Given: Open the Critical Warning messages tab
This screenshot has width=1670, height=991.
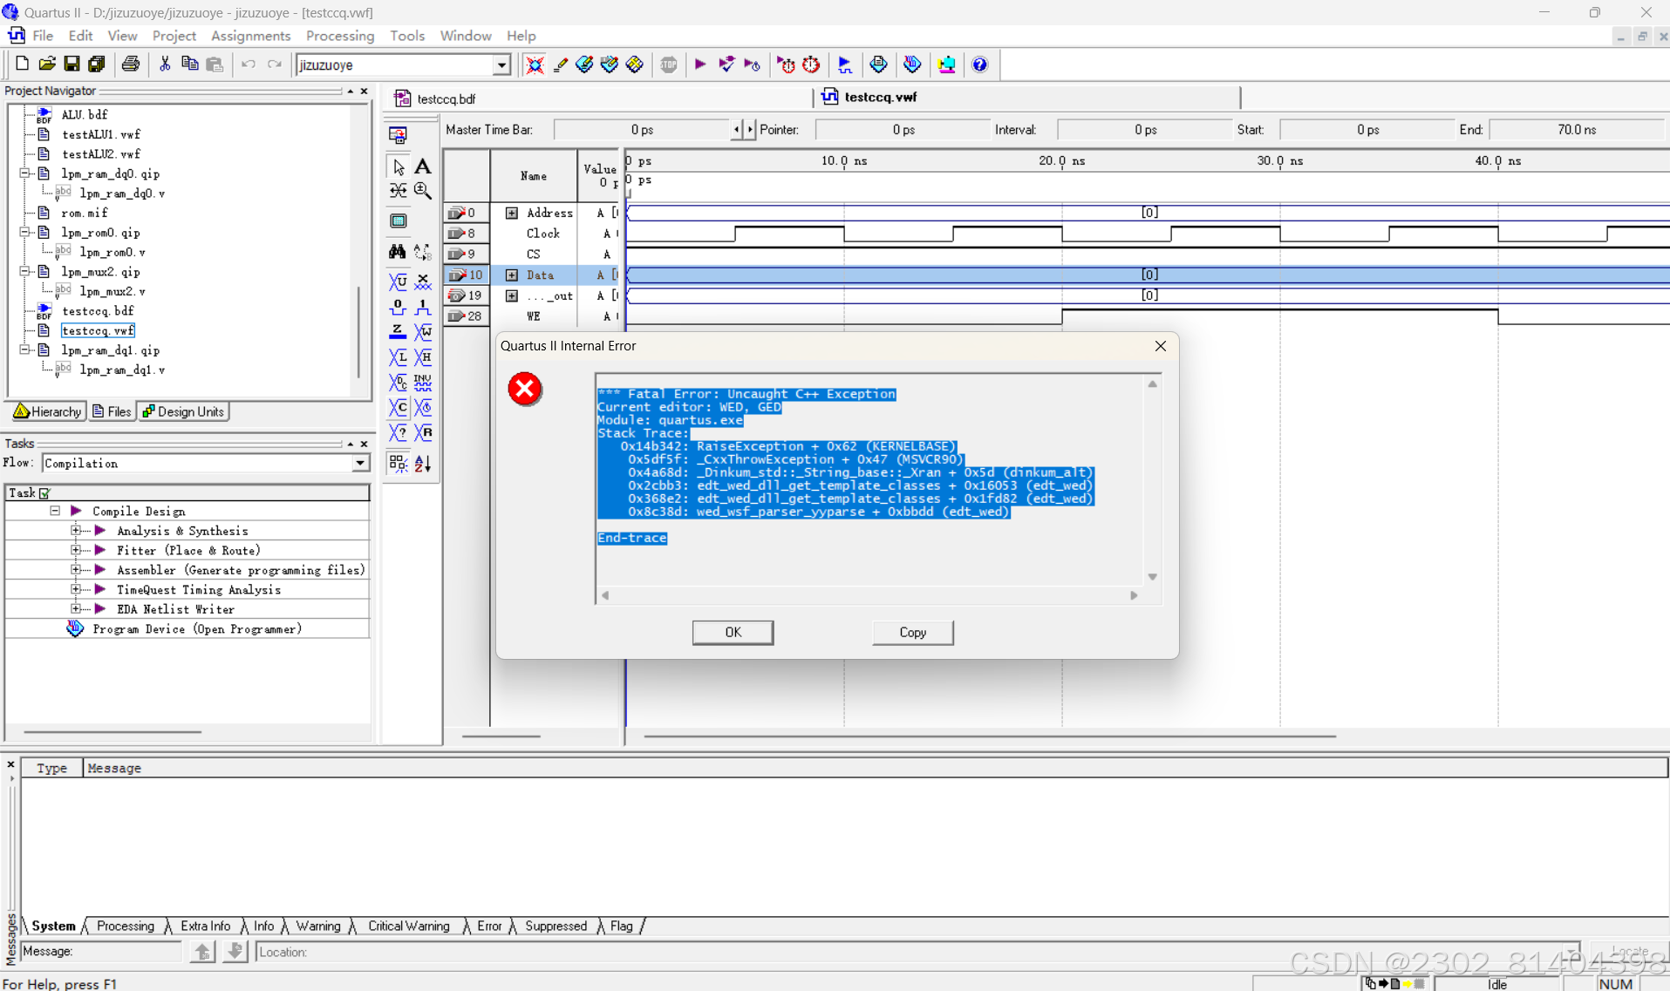Looking at the screenshot, I should 408,926.
